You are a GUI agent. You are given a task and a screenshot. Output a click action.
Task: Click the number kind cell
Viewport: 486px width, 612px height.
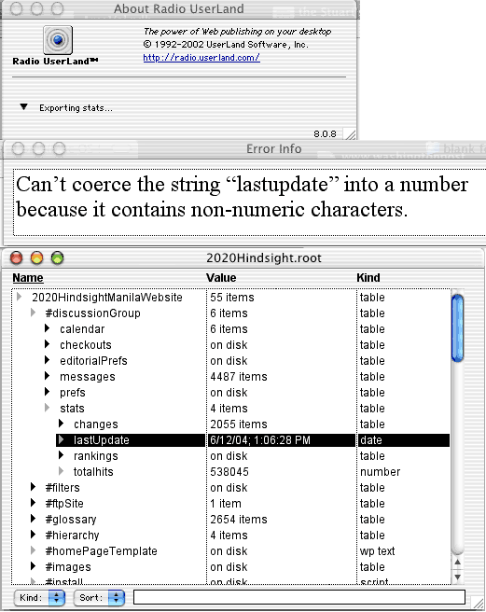coord(380,471)
